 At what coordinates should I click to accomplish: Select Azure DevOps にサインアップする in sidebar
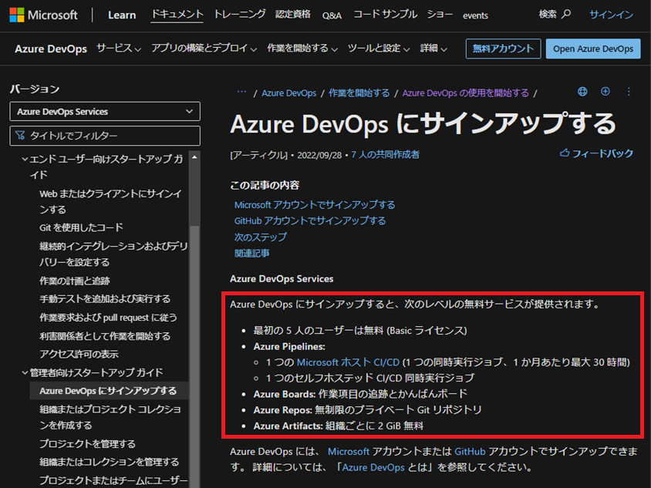tap(110, 391)
